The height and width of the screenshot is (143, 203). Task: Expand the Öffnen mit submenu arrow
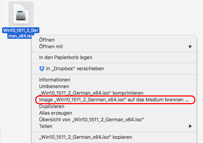pyautogui.click(x=190, y=47)
